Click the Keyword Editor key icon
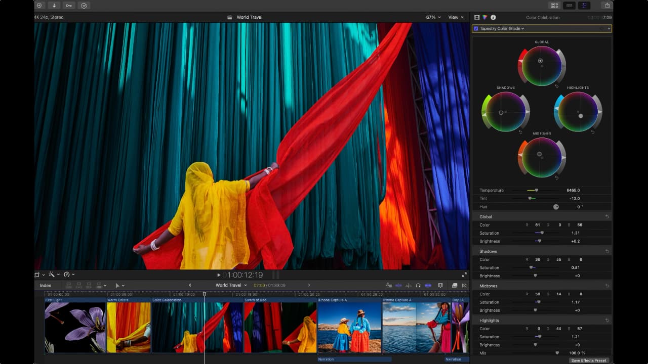The height and width of the screenshot is (364, 648). tap(69, 6)
